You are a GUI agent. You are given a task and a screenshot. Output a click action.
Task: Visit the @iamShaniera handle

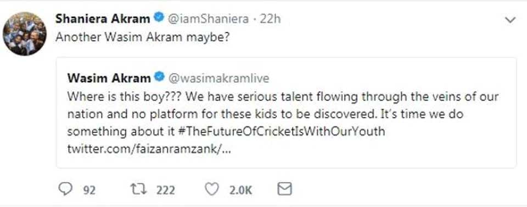click(x=208, y=19)
